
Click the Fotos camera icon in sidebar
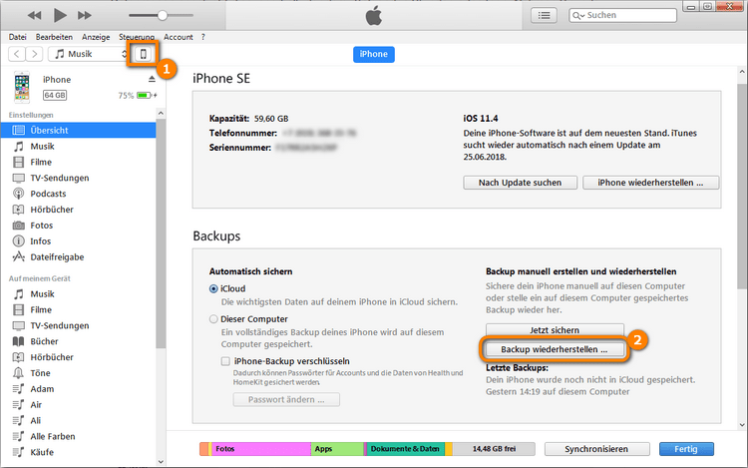18,226
